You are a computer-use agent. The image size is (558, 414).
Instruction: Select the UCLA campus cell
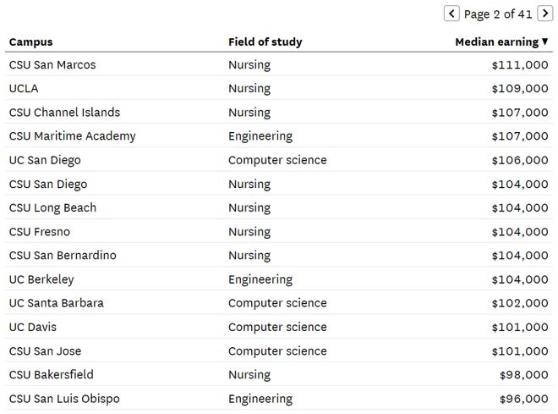click(24, 88)
